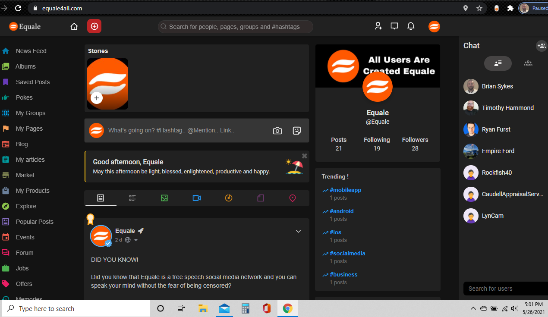
Task: Click the emoji sticker icon in post box
Action: click(x=297, y=131)
